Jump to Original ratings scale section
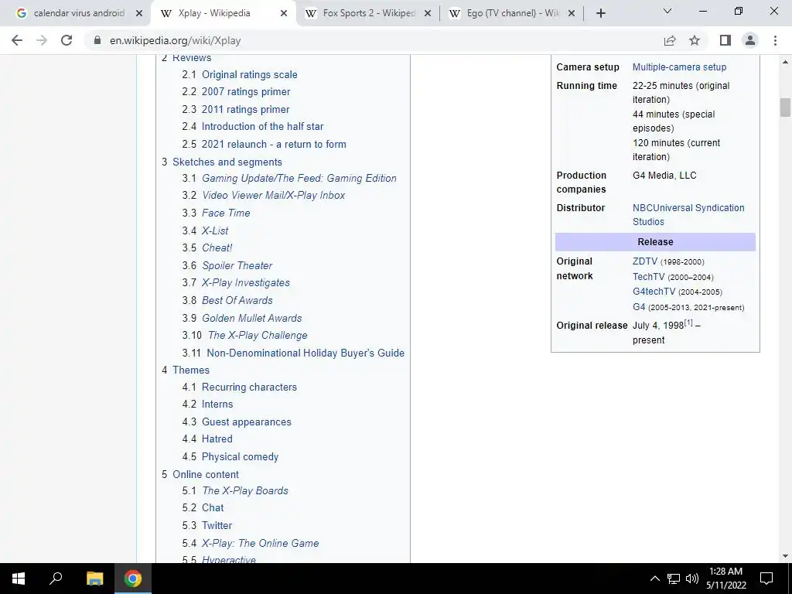Viewport: 792px width, 594px height. pos(250,75)
